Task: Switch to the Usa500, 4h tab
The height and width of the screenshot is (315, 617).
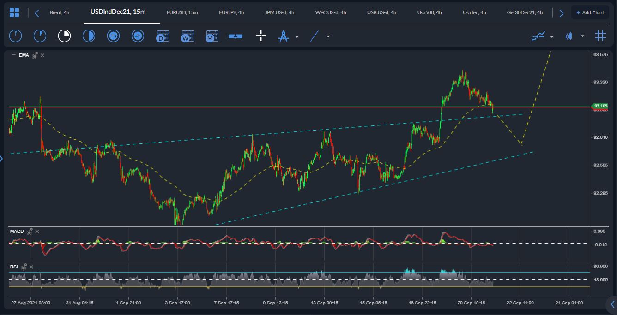Action: [429, 12]
